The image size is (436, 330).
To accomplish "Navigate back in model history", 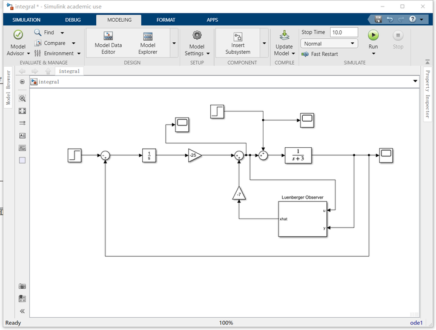I will [22, 71].
